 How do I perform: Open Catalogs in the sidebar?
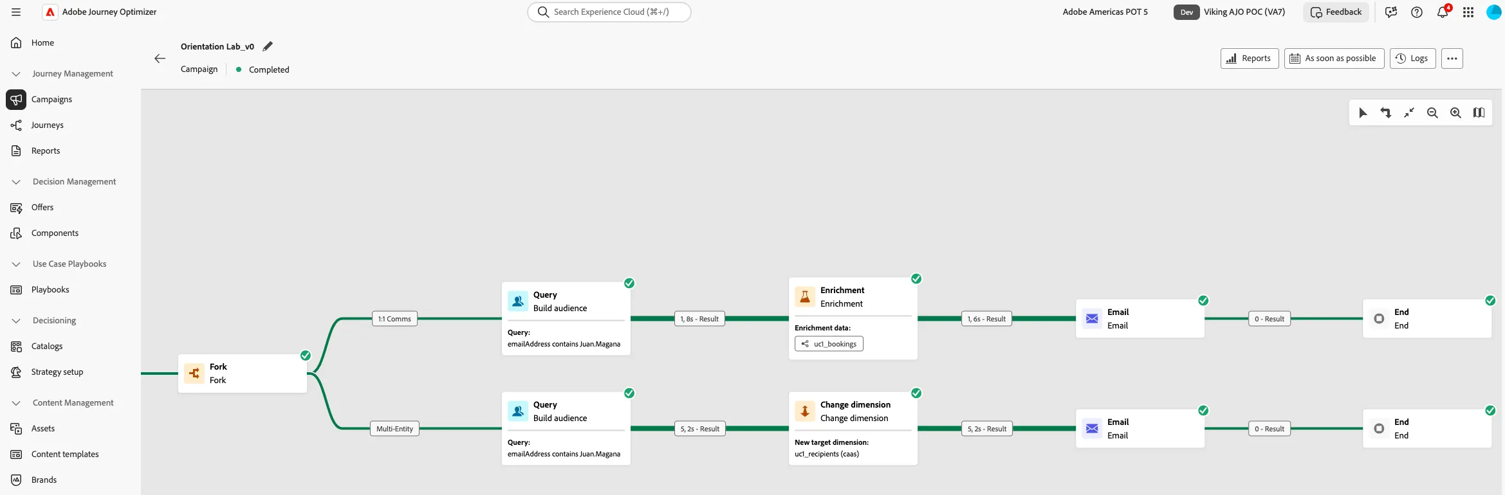point(47,346)
